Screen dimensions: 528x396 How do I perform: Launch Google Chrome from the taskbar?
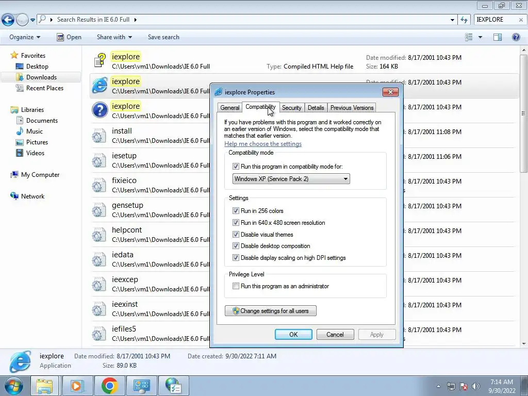pos(110,386)
